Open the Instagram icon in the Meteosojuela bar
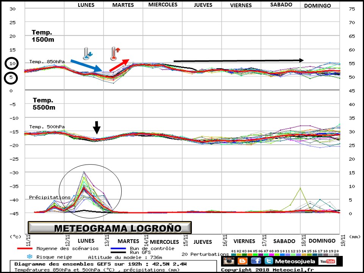 coord(229,261)
